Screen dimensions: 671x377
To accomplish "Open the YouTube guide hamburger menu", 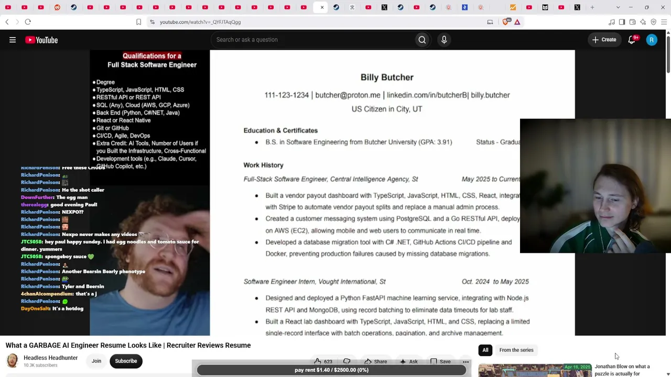I will coord(13,40).
